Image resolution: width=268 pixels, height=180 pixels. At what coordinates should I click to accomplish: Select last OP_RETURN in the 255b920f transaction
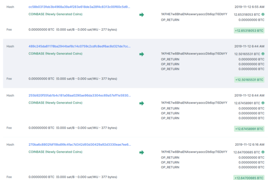tap(170, 118)
